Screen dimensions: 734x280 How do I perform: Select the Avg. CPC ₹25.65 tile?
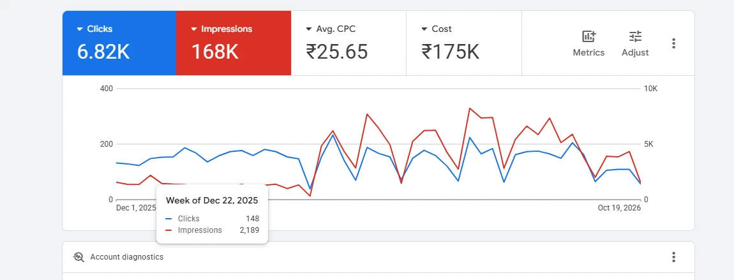(348, 43)
